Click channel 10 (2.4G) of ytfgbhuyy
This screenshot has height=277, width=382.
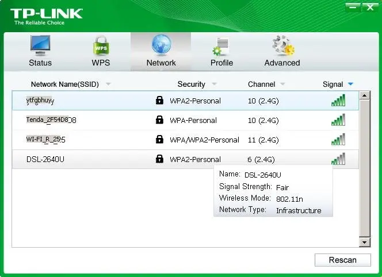point(263,101)
